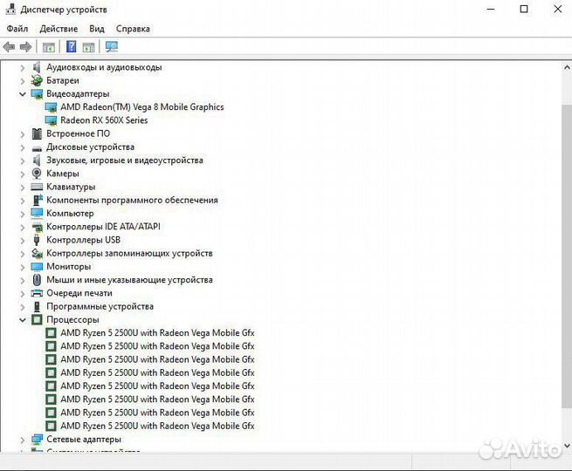Click the Forward arrow in the toolbar
Viewport: 572px width, 471px height.
pyautogui.click(x=26, y=47)
